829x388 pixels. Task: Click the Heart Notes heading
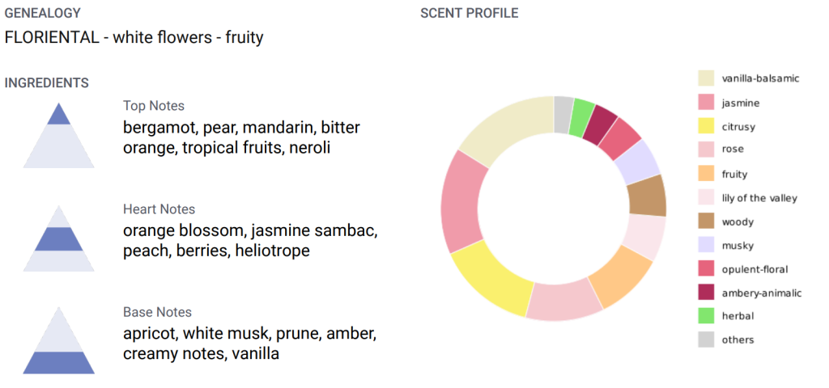159,209
